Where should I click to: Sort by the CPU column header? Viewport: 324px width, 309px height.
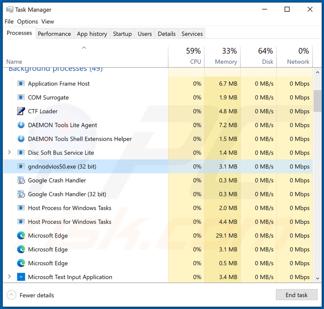click(x=186, y=56)
